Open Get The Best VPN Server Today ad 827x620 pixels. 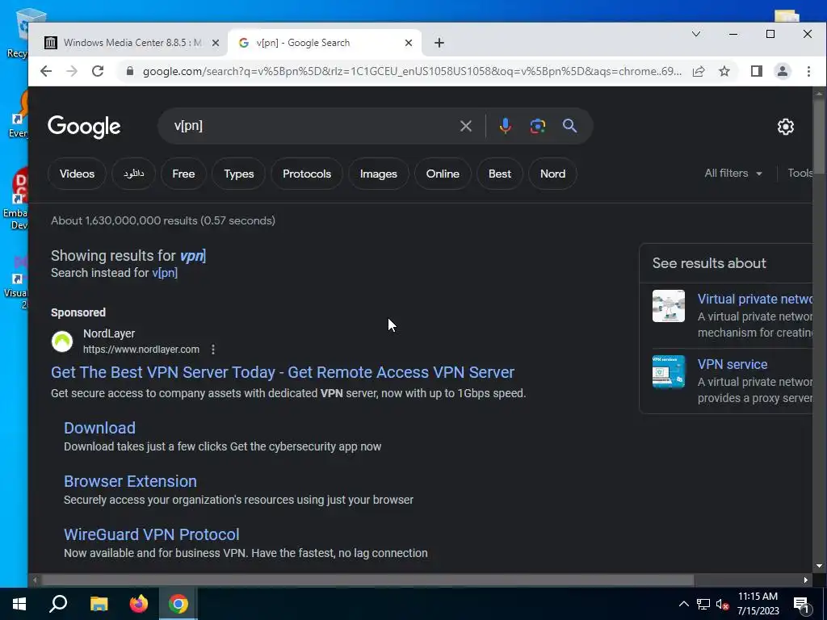coord(282,372)
